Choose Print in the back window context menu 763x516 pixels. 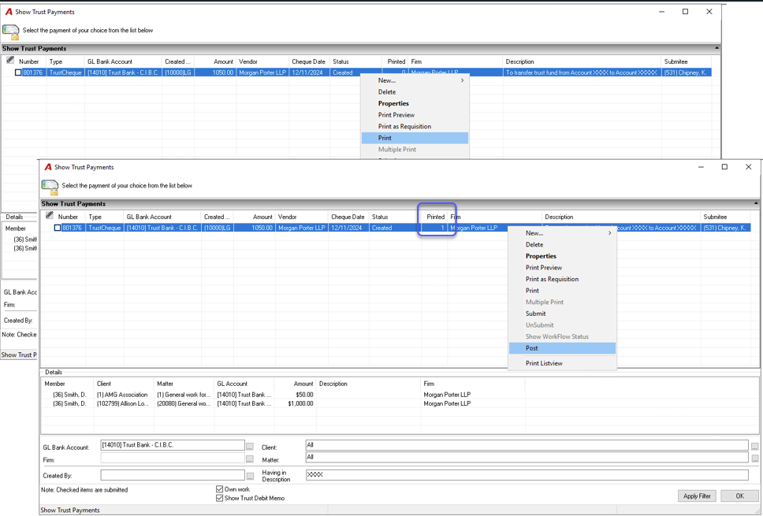pyautogui.click(x=415, y=138)
